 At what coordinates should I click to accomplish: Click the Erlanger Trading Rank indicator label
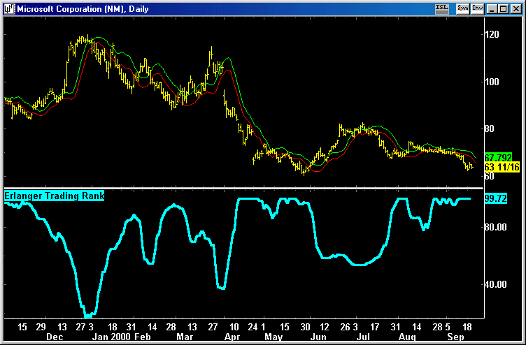point(54,196)
